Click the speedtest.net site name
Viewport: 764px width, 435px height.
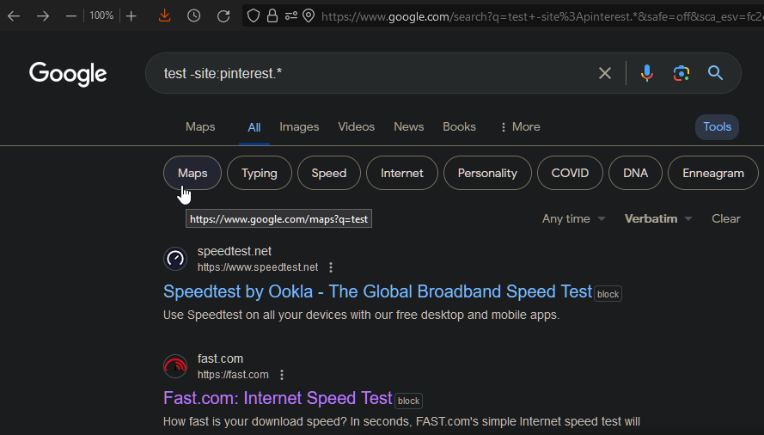coord(235,251)
